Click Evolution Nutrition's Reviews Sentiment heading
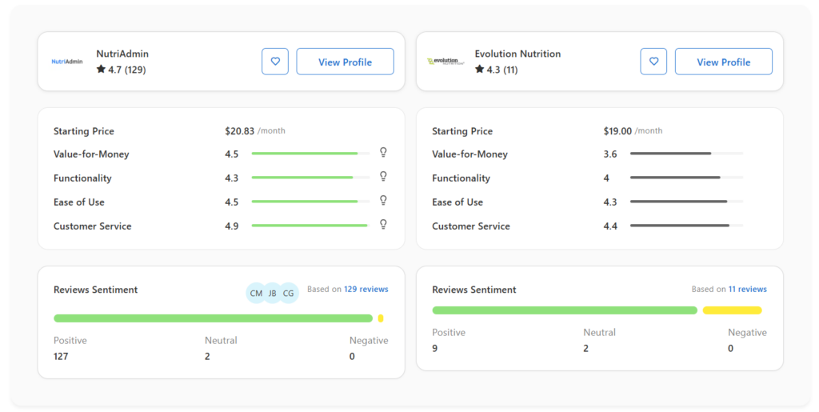This screenshot has width=819, height=412. (473, 290)
